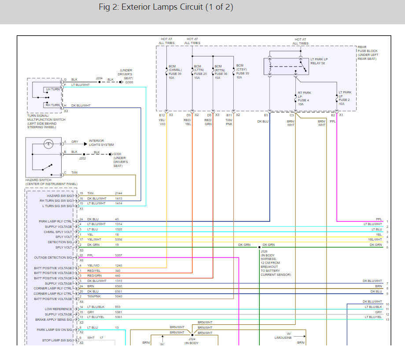Click the LH TURN switch label

click(x=53, y=89)
